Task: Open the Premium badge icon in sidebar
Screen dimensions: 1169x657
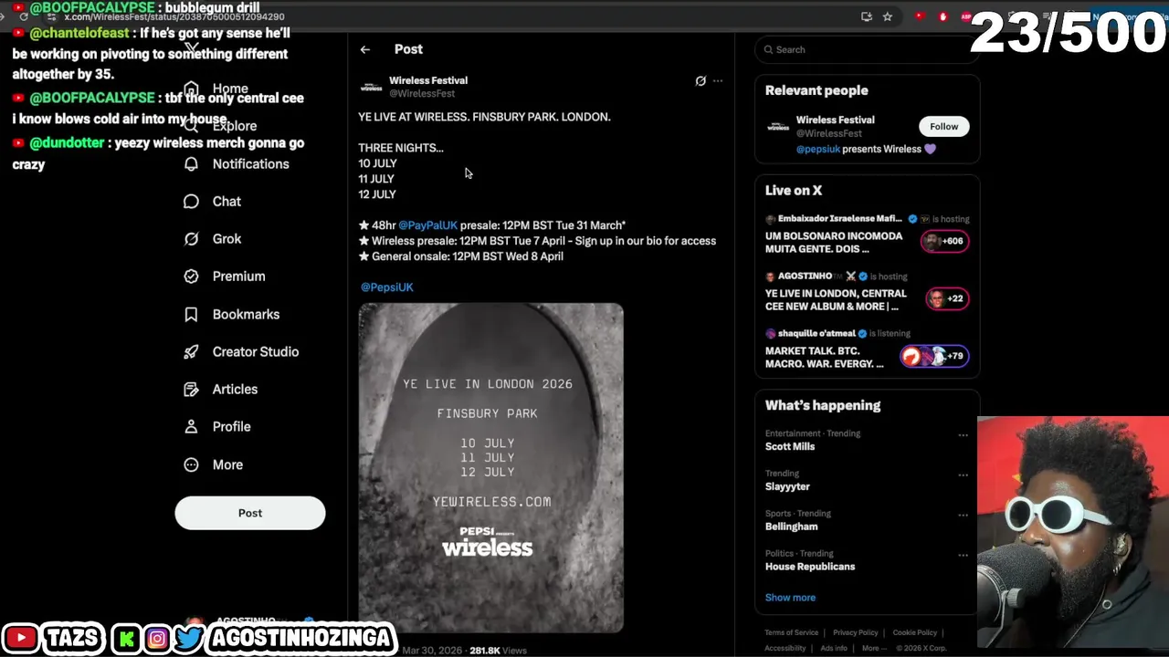Action: point(191,276)
